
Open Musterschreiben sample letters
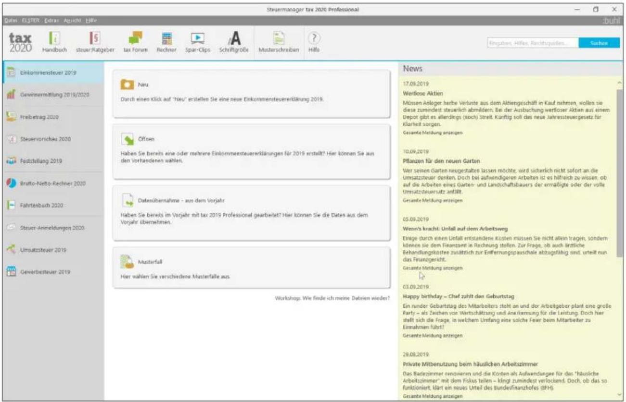tap(279, 42)
